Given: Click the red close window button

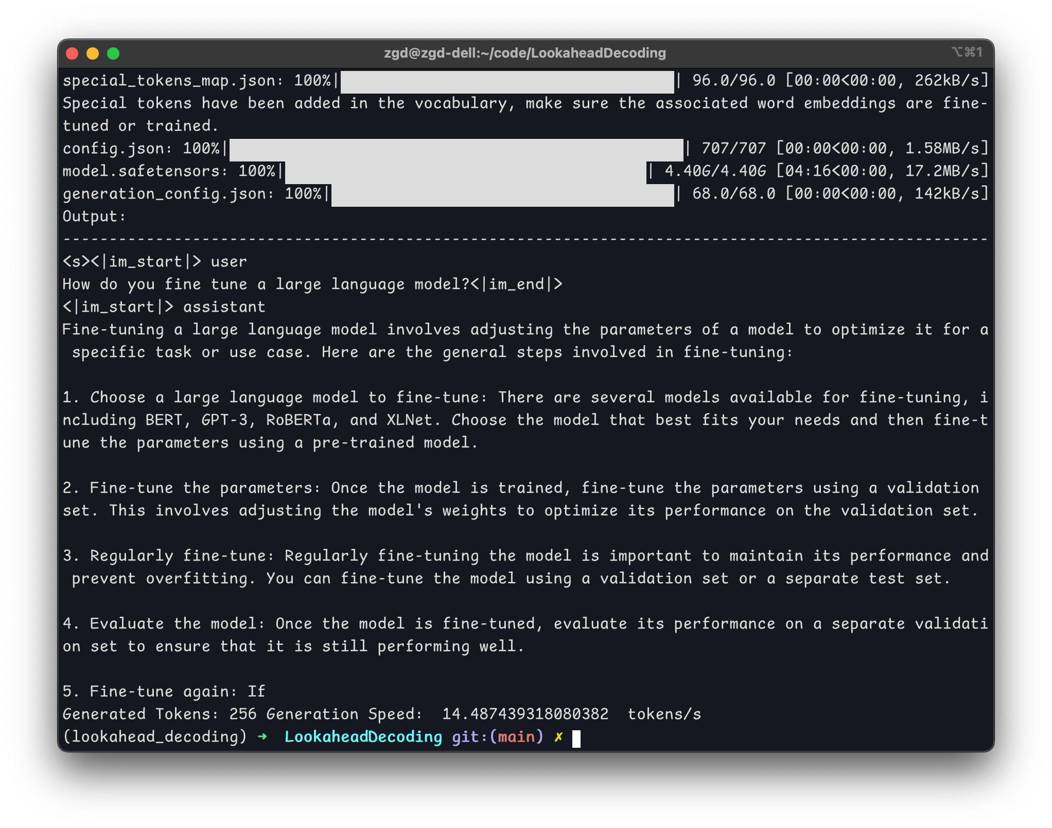Looking at the screenshot, I should pyautogui.click(x=72, y=53).
